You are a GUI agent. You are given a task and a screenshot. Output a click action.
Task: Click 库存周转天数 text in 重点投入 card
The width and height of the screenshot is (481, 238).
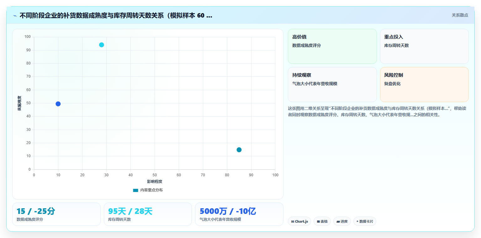tap(396, 45)
